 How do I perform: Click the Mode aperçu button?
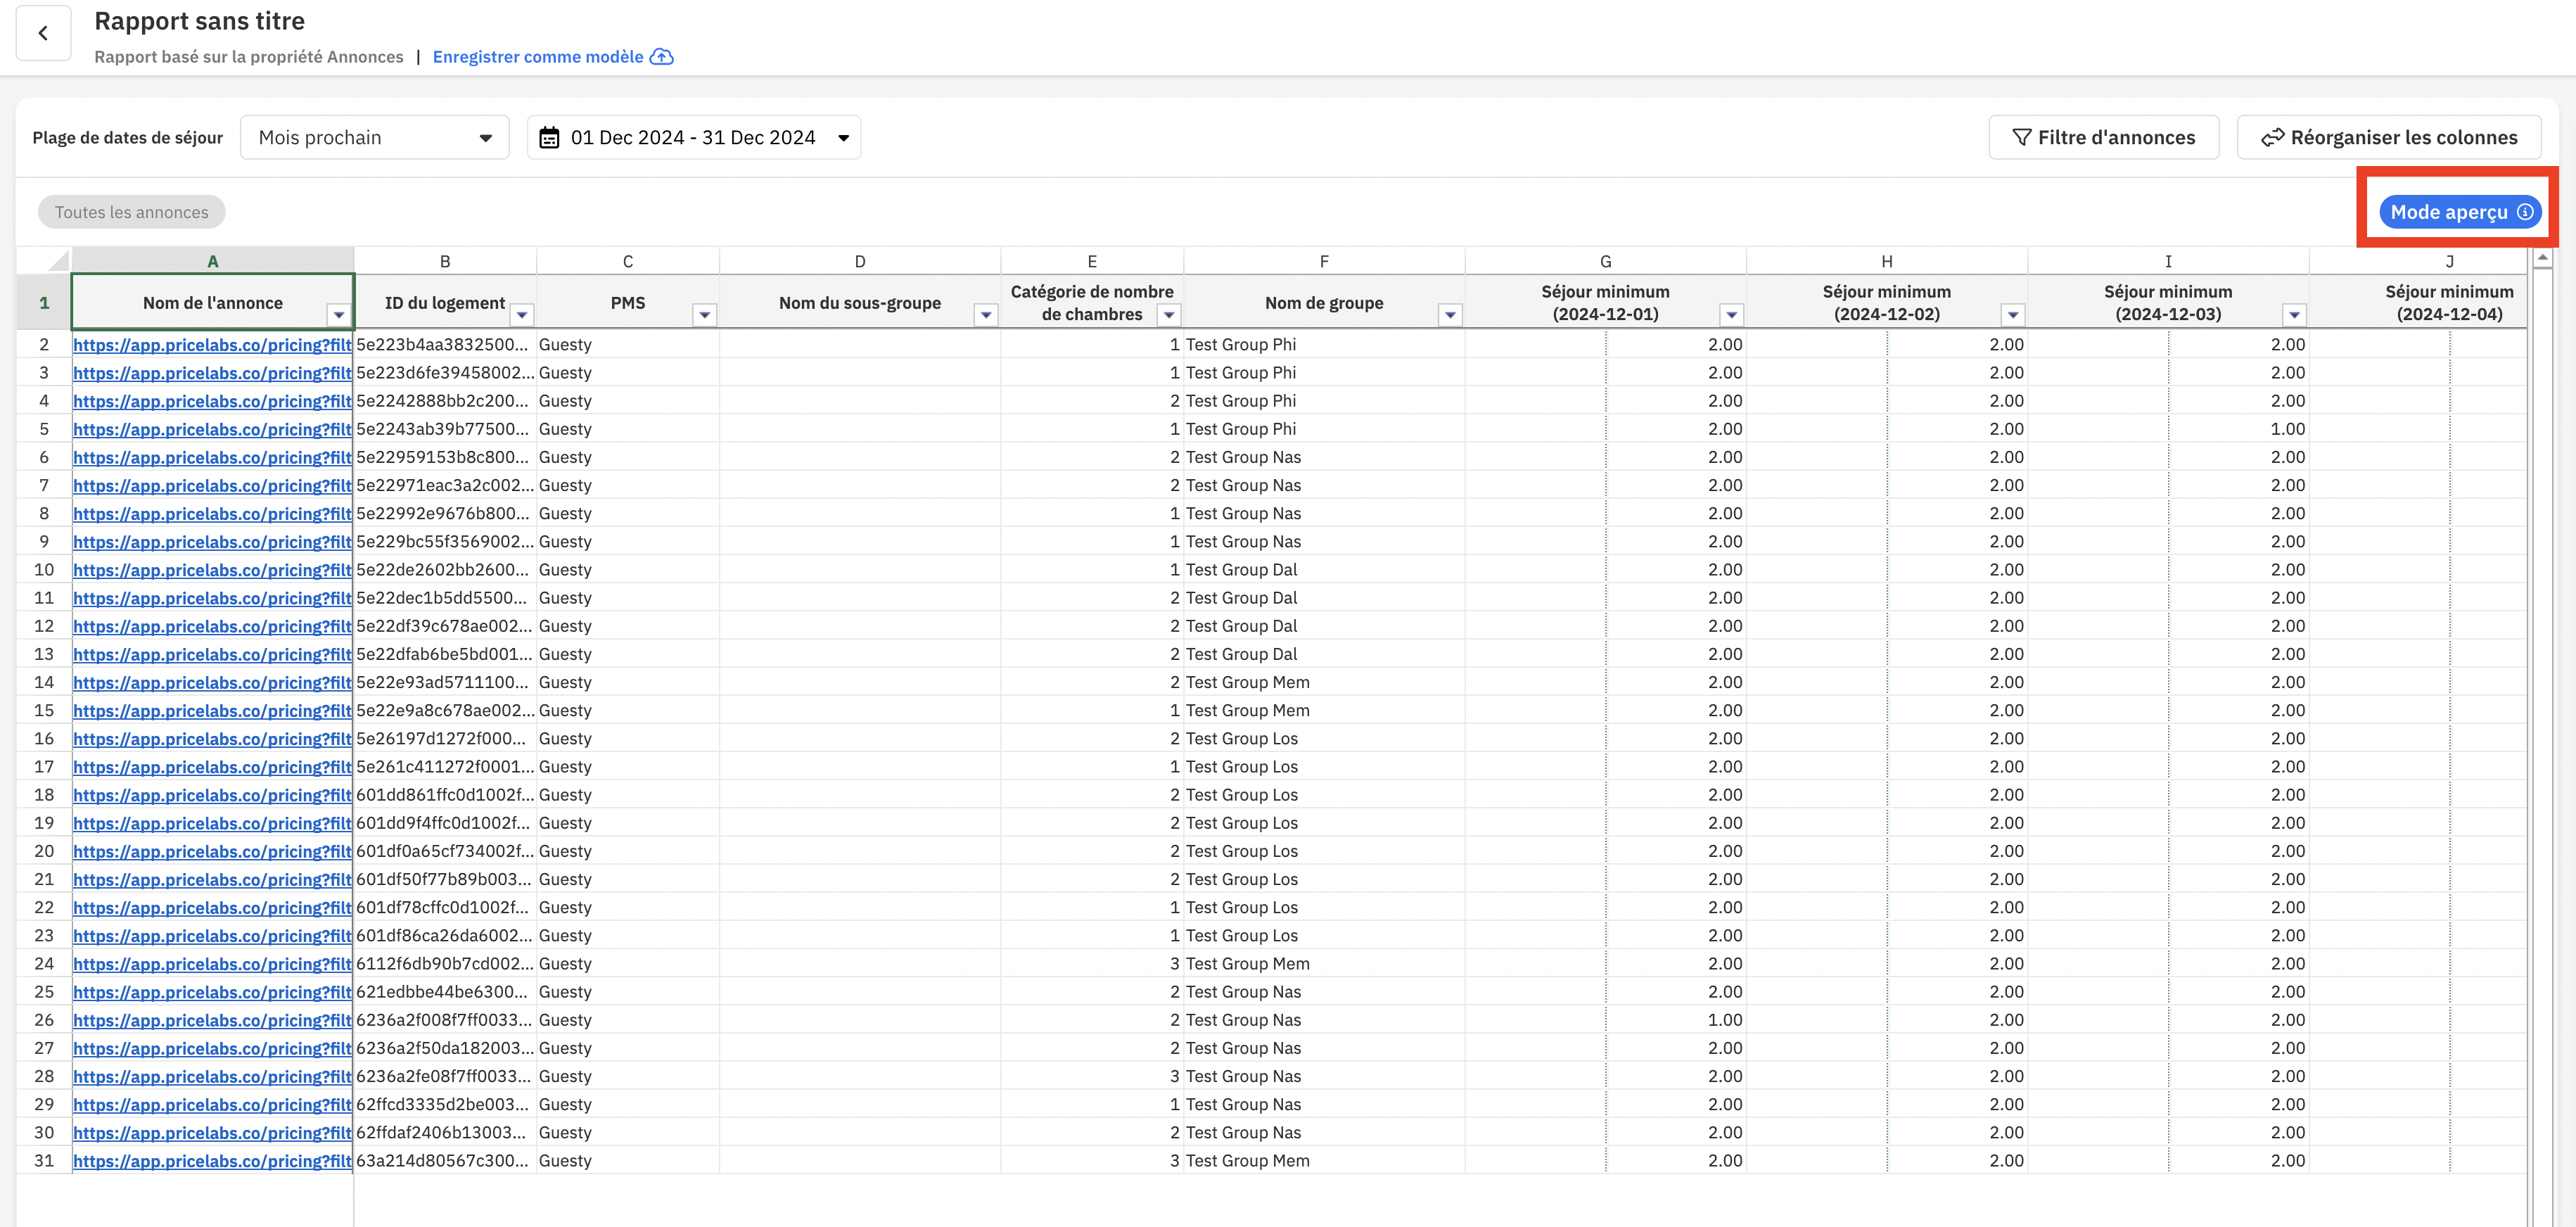(x=2460, y=212)
